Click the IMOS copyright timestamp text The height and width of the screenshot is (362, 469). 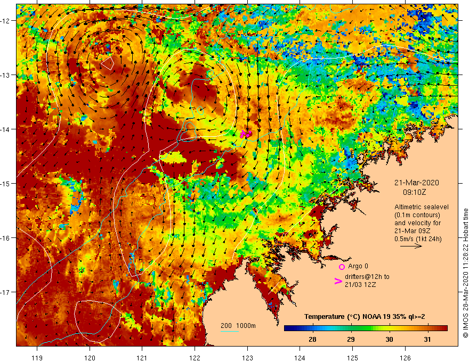click(465, 273)
